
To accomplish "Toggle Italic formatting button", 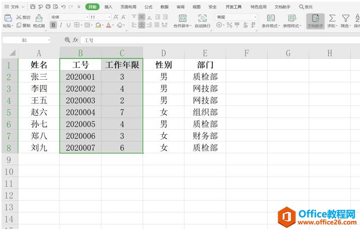I will point(61,25).
